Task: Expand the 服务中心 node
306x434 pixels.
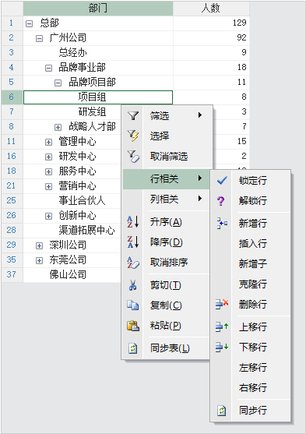Action: tap(48, 172)
